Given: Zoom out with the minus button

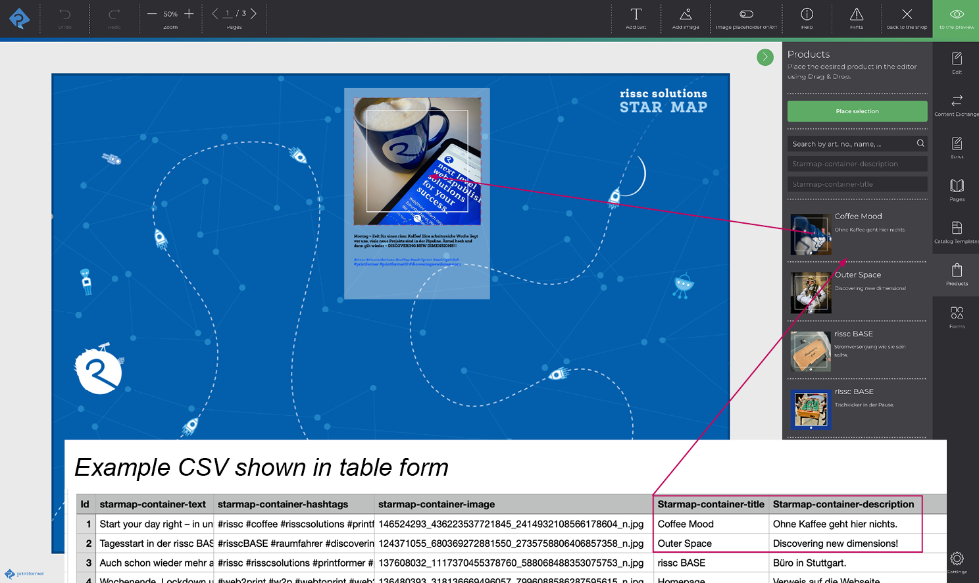Looking at the screenshot, I should coord(152,14).
